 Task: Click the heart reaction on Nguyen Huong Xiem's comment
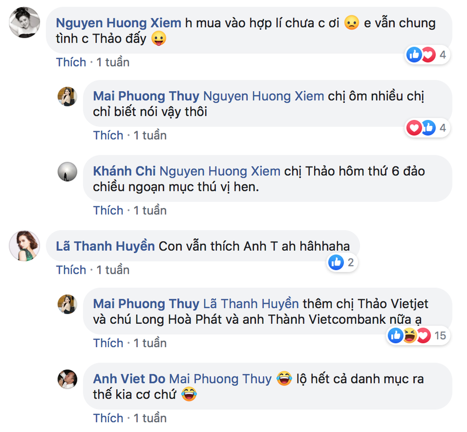(428, 55)
